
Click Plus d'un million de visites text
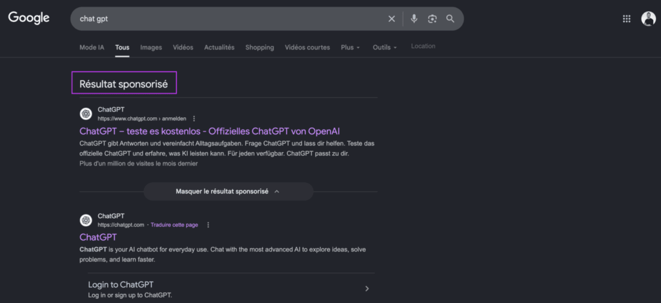pyautogui.click(x=139, y=164)
